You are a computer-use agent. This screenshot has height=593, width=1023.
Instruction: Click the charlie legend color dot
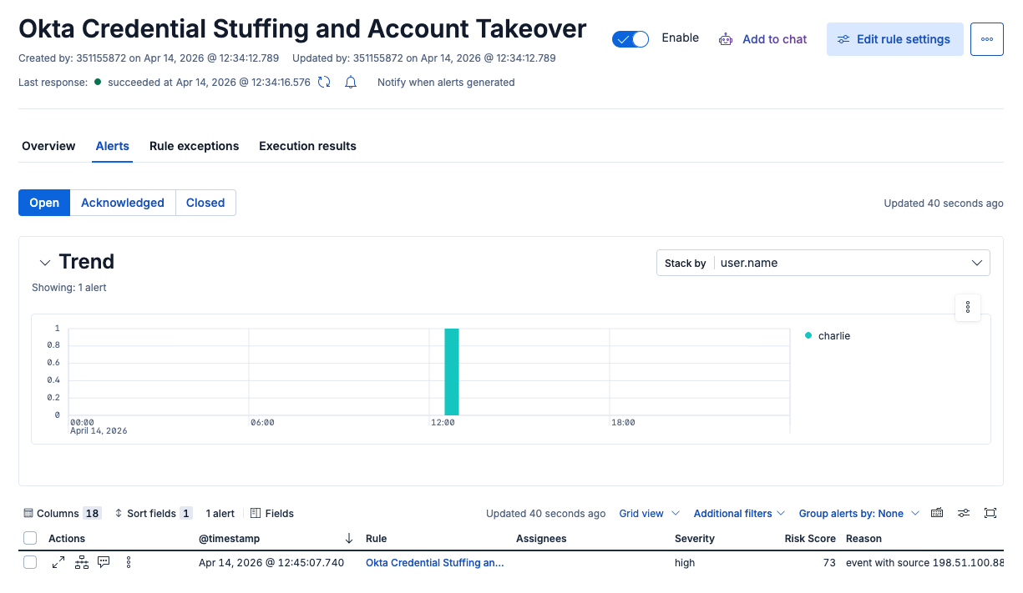tap(808, 336)
